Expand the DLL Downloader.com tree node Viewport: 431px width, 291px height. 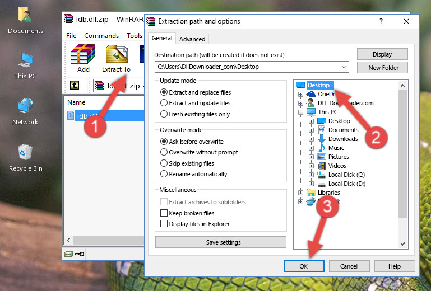coord(301,103)
